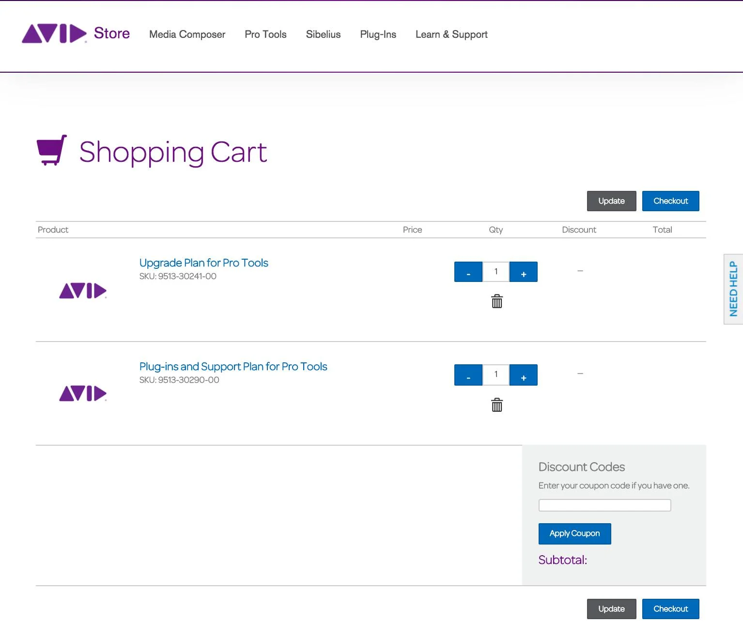
Task: Decrease quantity of Plug-ins and Support Plan
Action: (468, 375)
